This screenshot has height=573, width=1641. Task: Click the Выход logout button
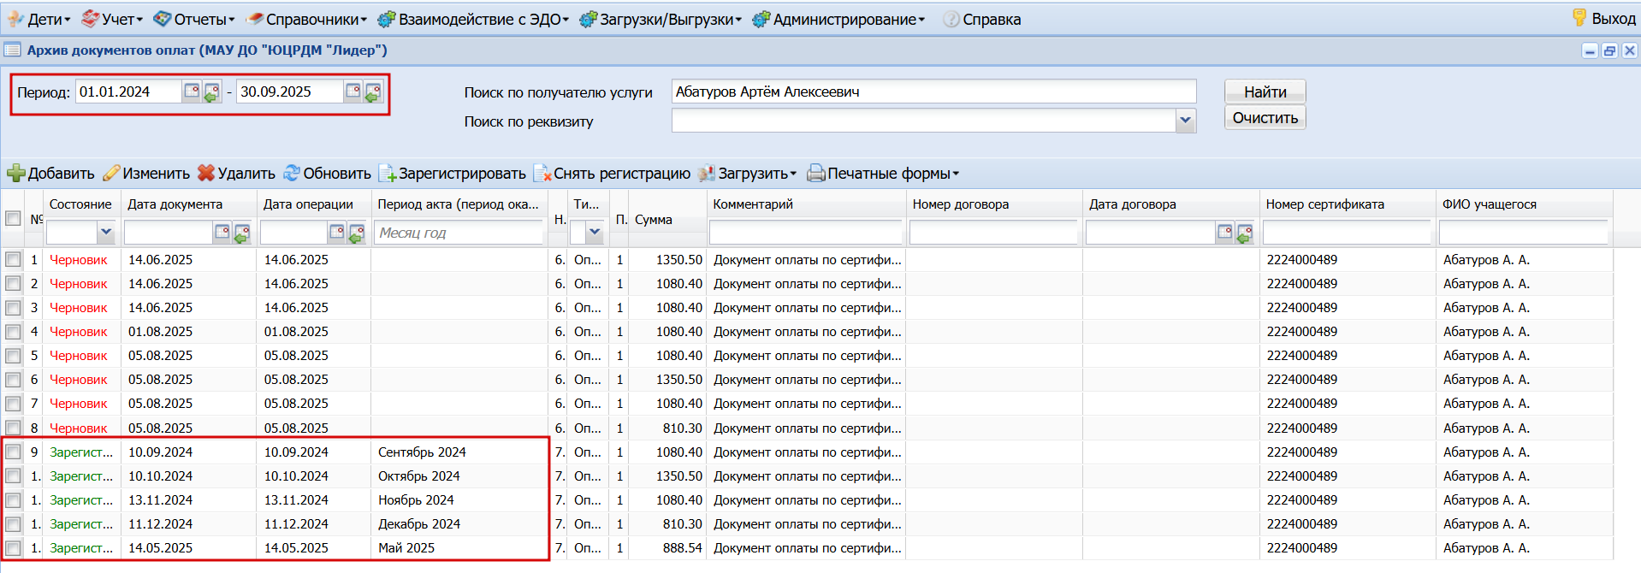(1603, 18)
